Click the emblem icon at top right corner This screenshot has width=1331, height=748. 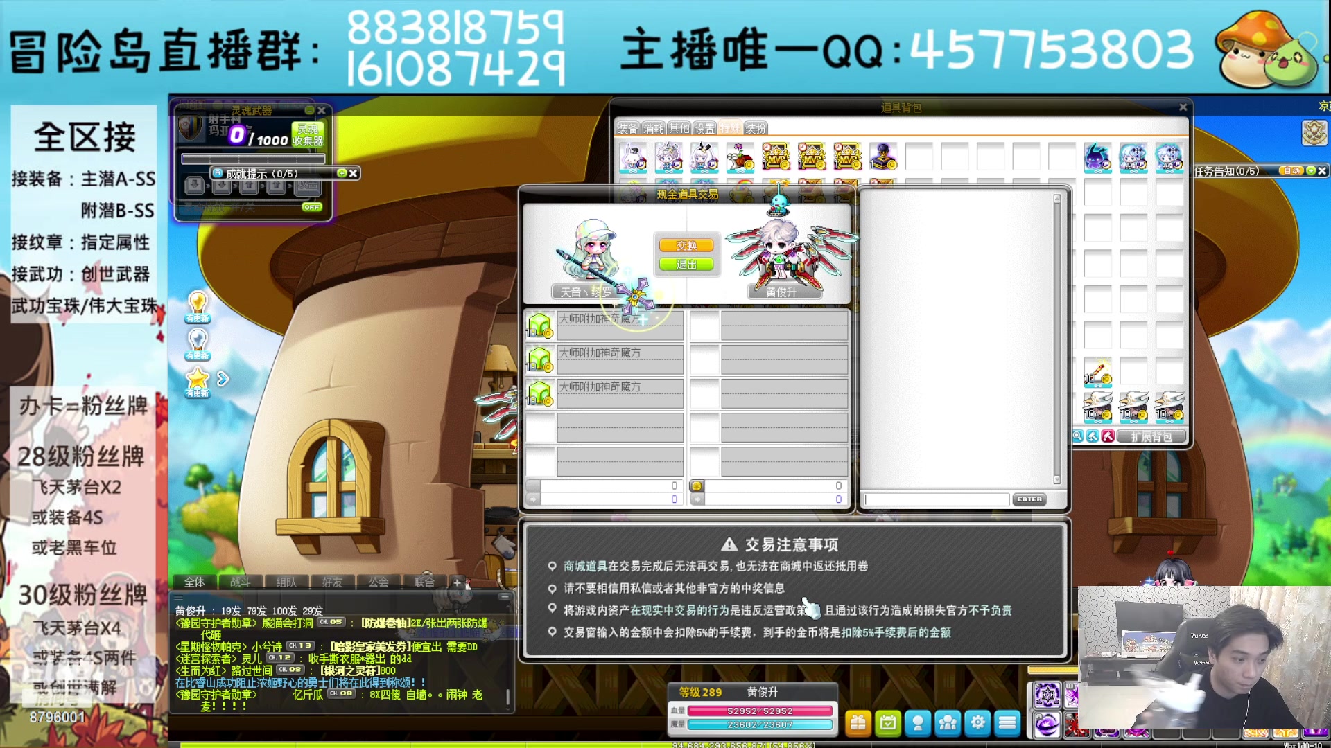tap(1314, 133)
